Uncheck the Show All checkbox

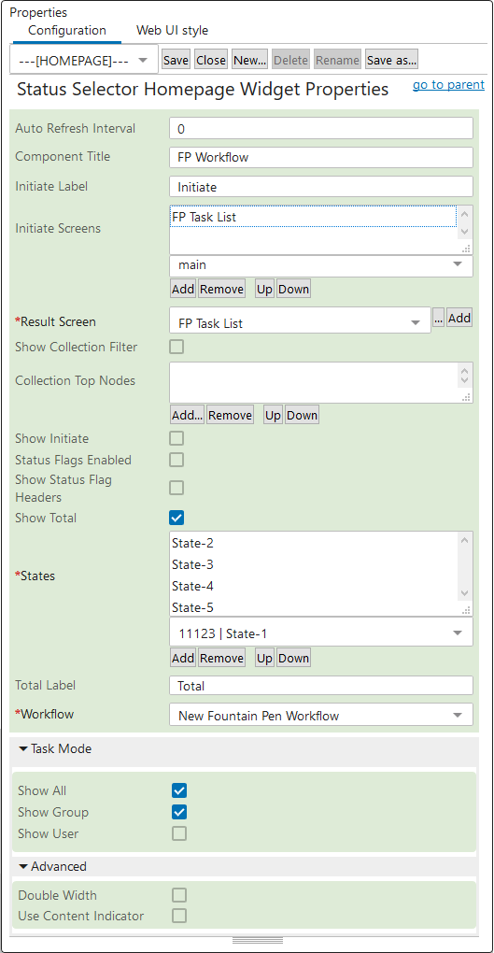178,790
